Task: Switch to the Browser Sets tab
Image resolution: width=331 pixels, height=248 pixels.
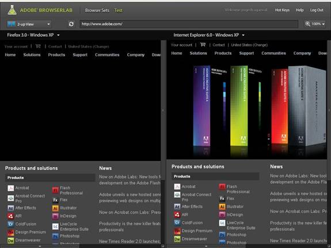Action: 97,10
